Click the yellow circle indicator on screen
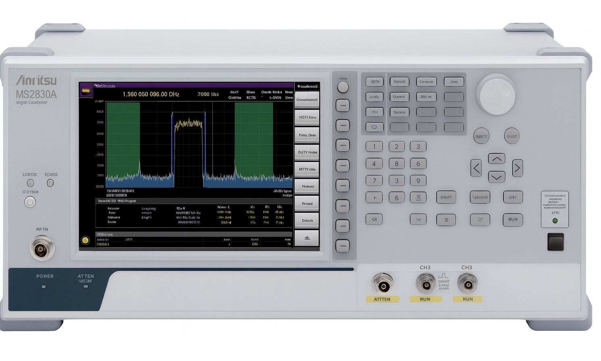This screenshot has width=601, height=361. pyautogui.click(x=85, y=240)
